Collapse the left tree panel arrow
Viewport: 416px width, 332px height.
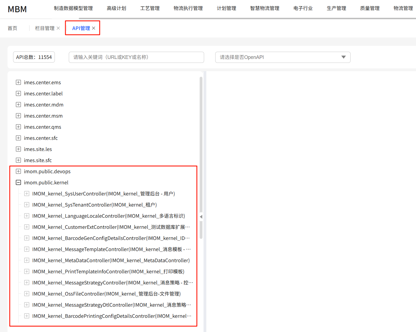[x=201, y=217]
